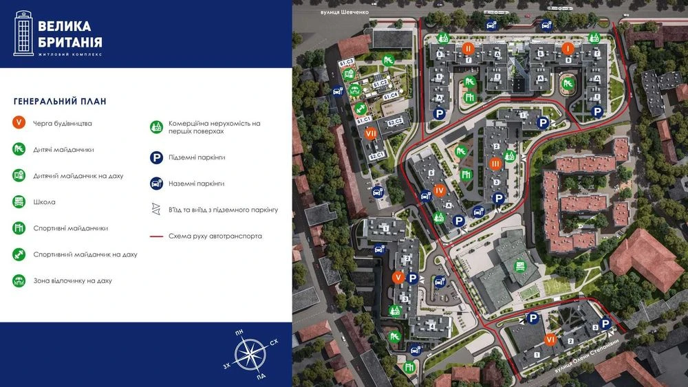Screen dimensions: 688x387
Task: Click the 'ЖИТЛОВИЙ КОМПЛЕКС' subtitle
Action: pos(70,55)
